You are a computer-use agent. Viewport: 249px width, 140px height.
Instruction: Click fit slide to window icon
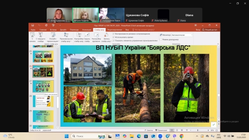217,130
